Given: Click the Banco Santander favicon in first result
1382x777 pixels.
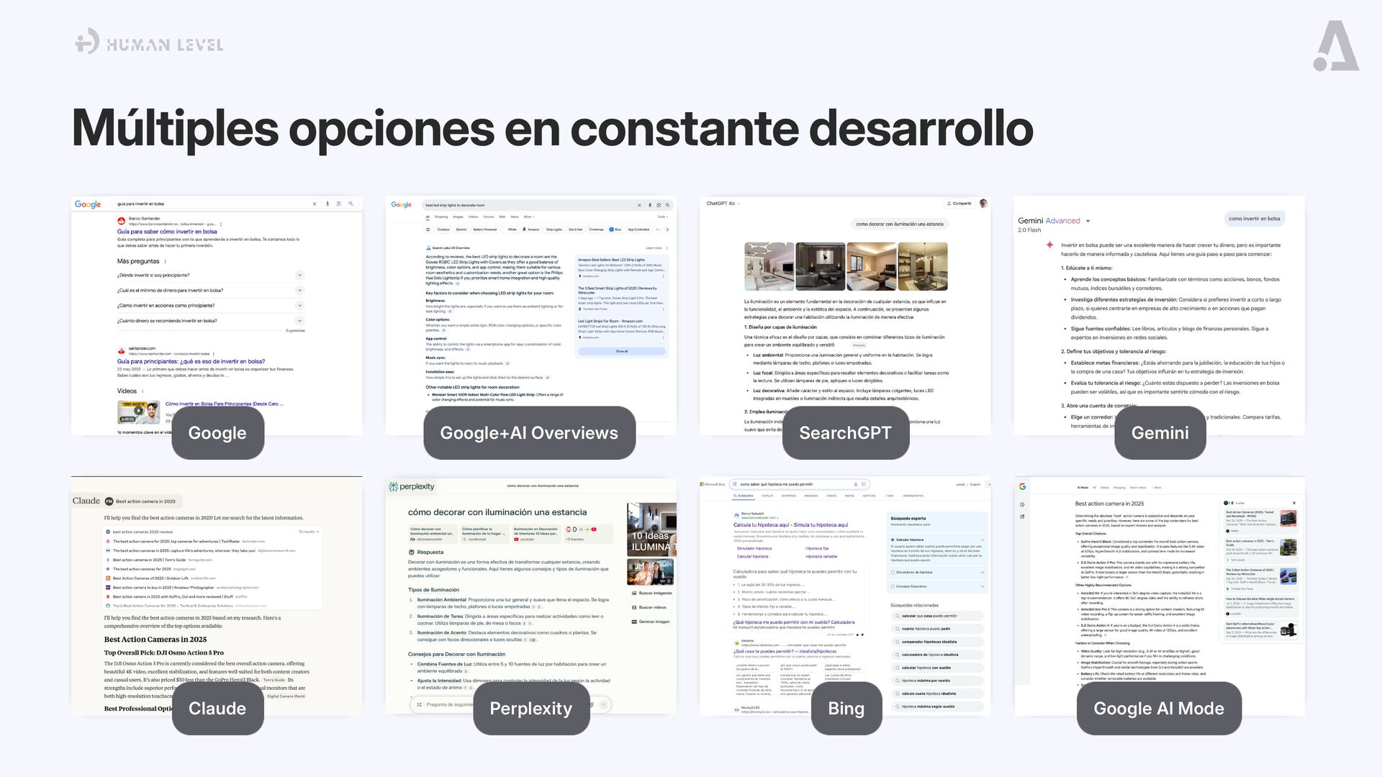Looking at the screenshot, I should [x=122, y=221].
